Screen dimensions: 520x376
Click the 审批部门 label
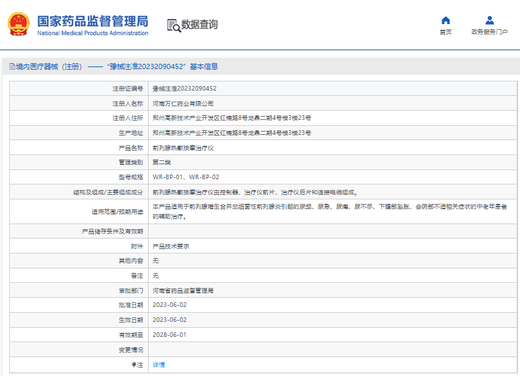click(131, 291)
